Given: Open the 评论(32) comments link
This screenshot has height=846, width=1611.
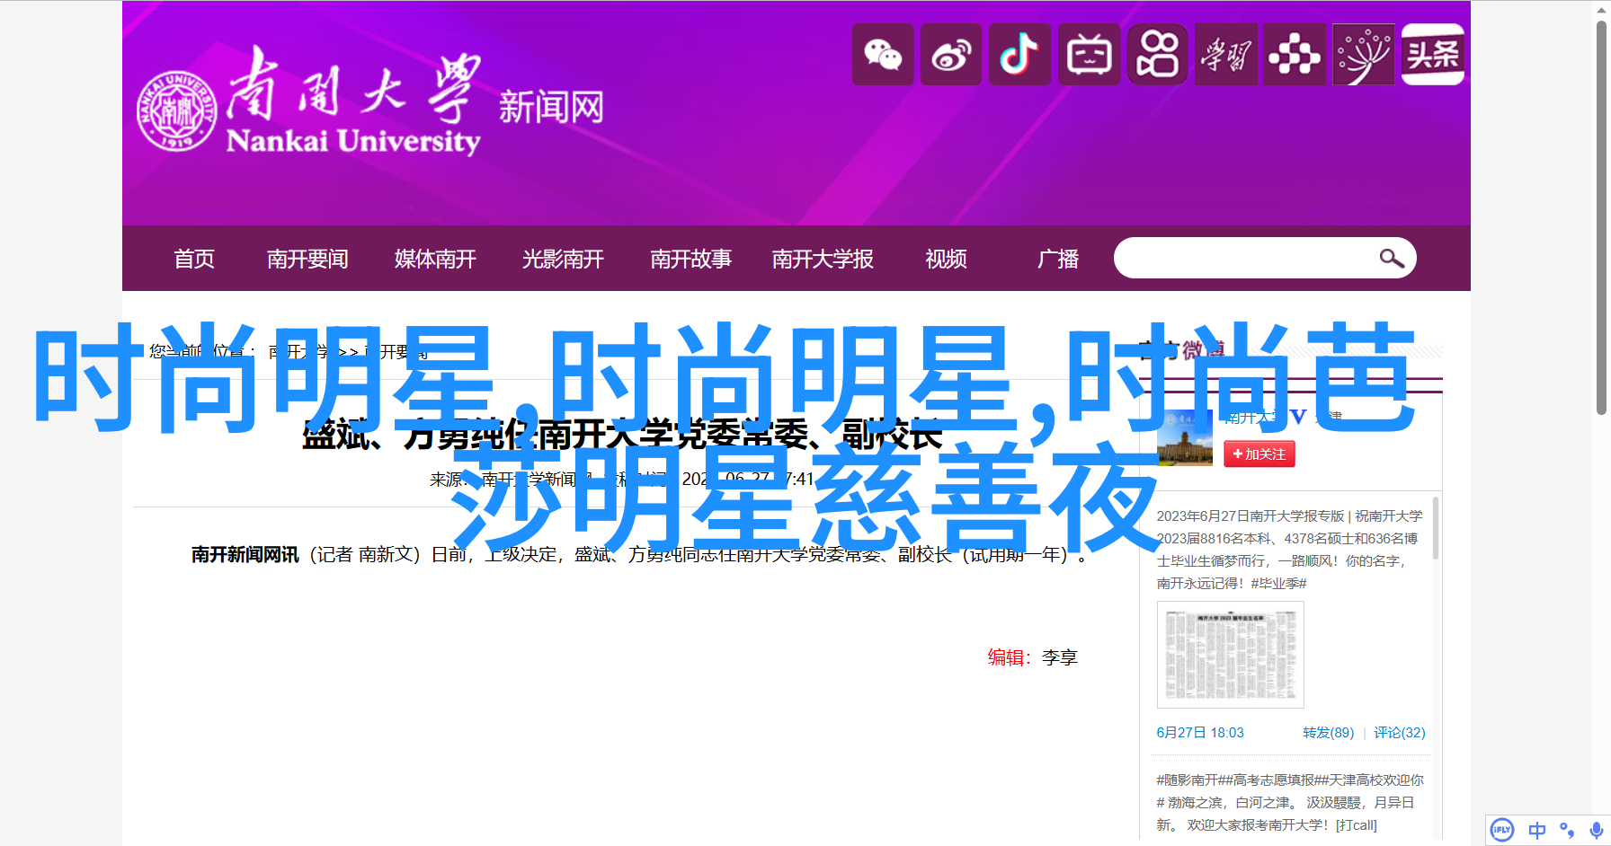Looking at the screenshot, I should tap(1399, 733).
